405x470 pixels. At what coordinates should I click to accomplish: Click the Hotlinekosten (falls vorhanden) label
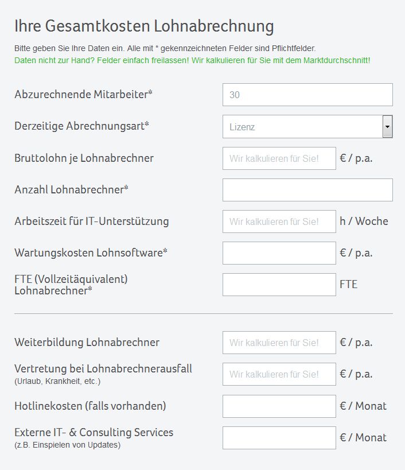(90, 406)
